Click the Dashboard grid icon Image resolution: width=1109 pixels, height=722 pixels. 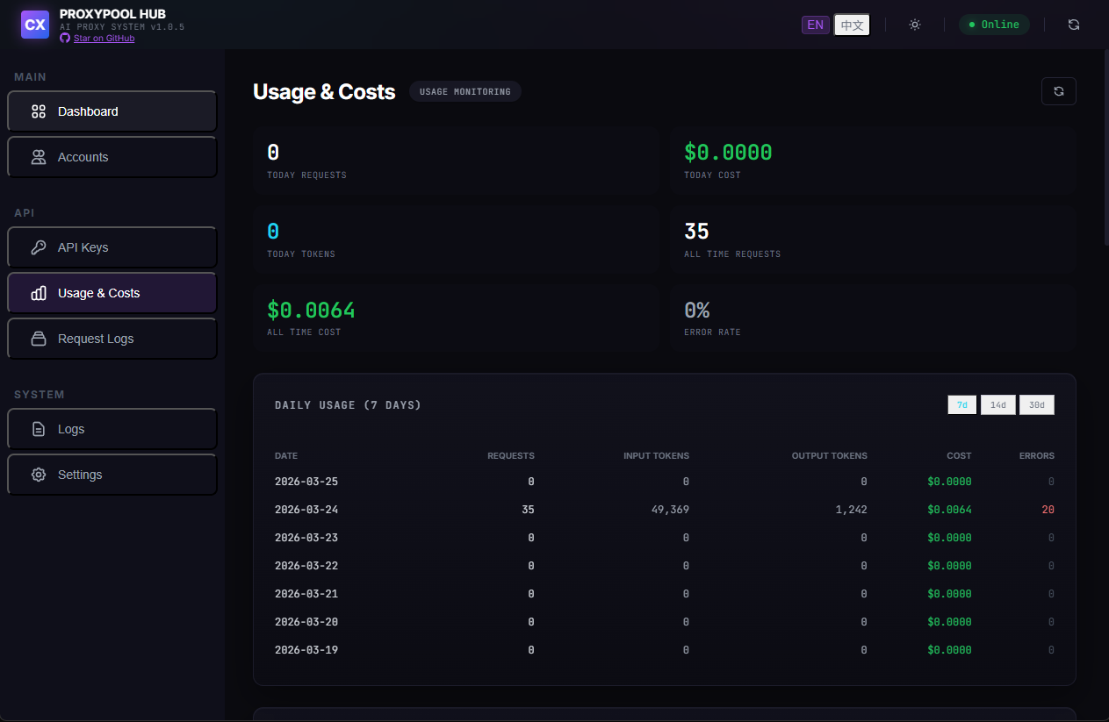(x=39, y=111)
